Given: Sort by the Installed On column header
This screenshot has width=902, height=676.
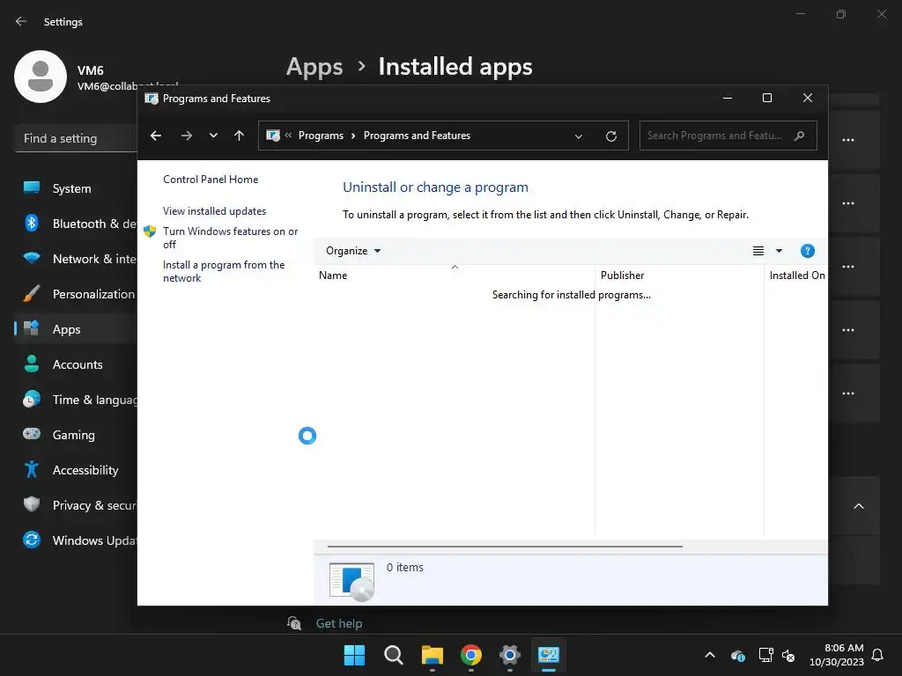Looking at the screenshot, I should tap(796, 276).
